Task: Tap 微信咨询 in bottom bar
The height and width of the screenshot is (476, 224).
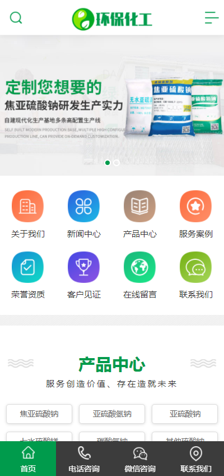Action: click(x=140, y=459)
